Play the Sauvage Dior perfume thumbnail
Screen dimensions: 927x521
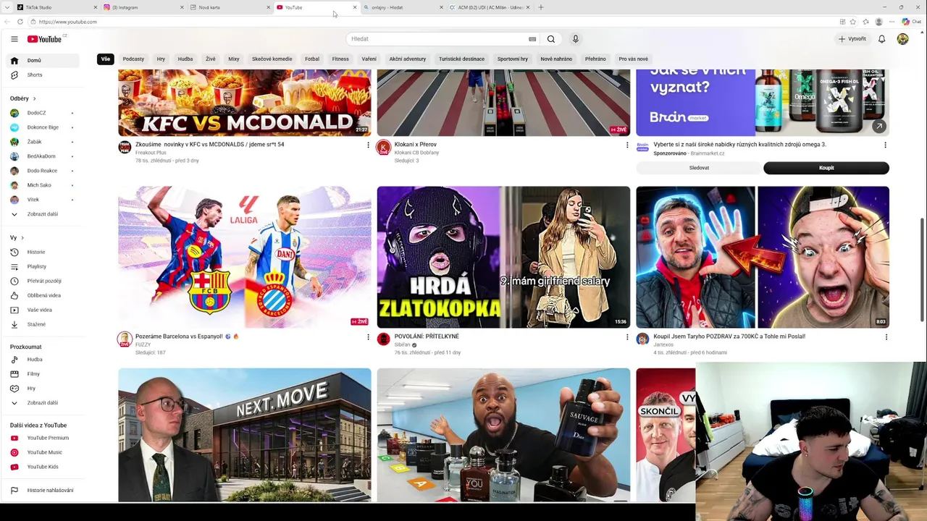tap(503, 435)
